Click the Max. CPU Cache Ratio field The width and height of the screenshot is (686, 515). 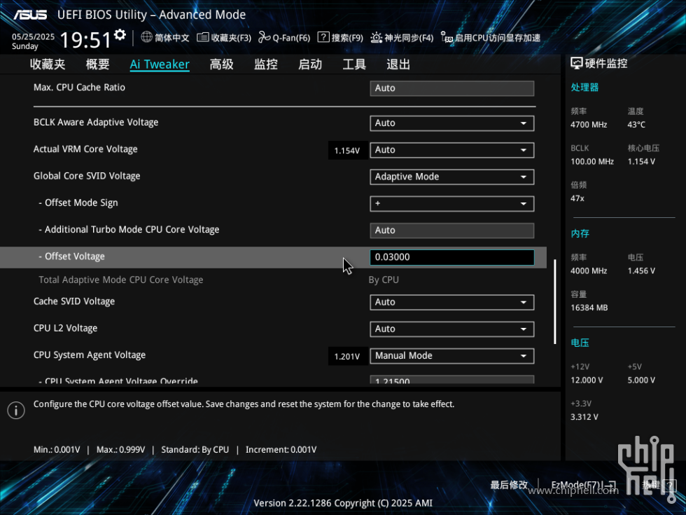pyautogui.click(x=452, y=88)
